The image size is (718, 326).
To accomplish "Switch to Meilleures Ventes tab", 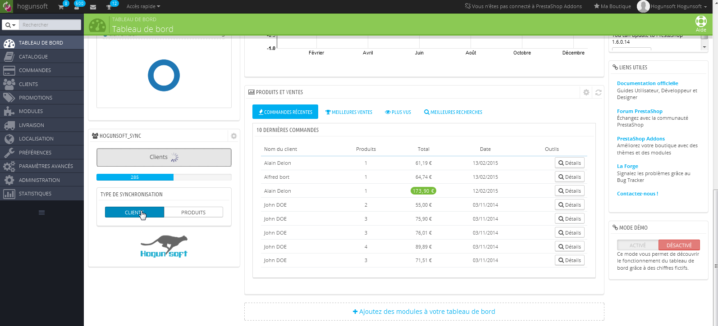I will 349,112.
